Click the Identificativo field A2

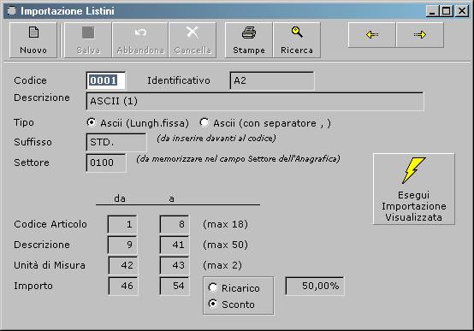tap(272, 80)
